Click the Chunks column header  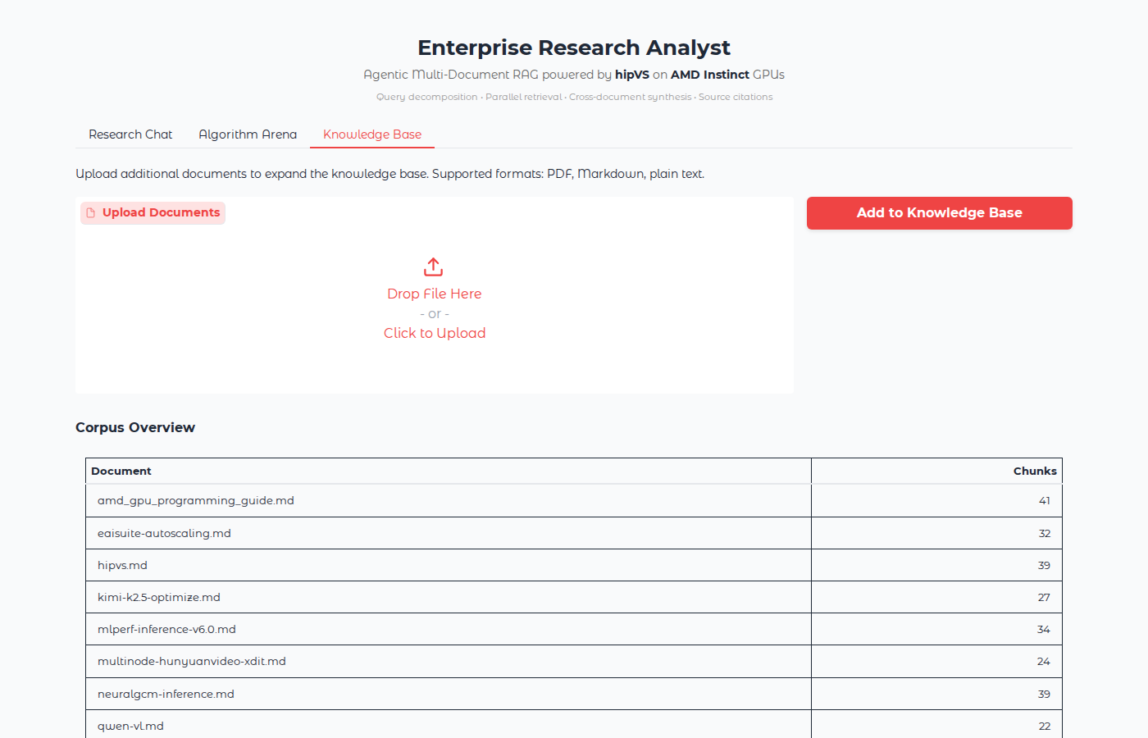(936, 471)
